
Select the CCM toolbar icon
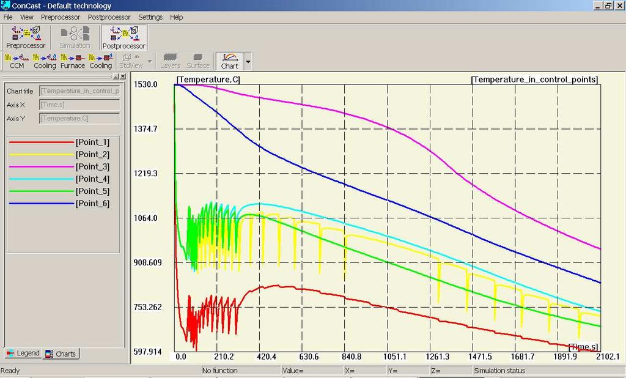click(x=17, y=62)
